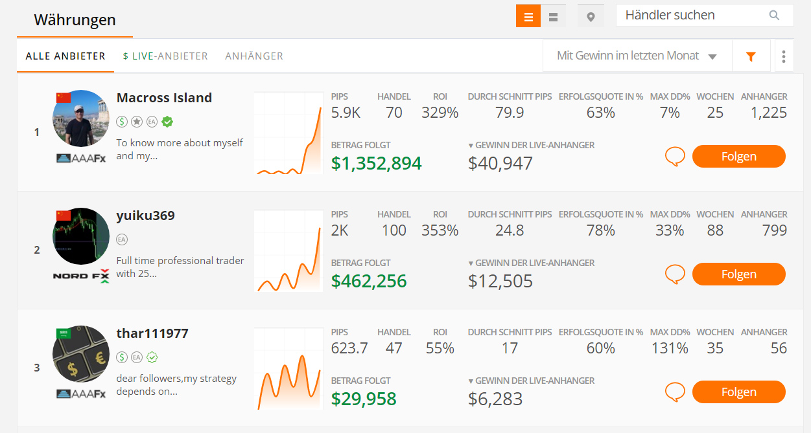Switch to the detailed list view icon

pos(528,17)
